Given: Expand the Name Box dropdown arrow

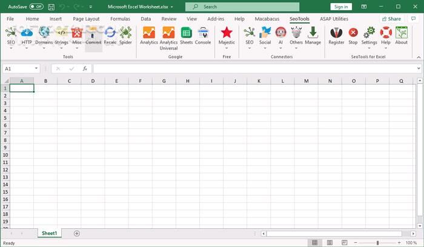Looking at the screenshot, I should coord(37,68).
